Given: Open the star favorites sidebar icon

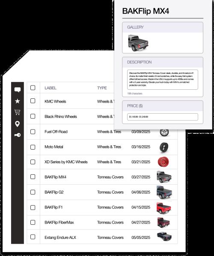Looking at the screenshot, I should point(18,101).
